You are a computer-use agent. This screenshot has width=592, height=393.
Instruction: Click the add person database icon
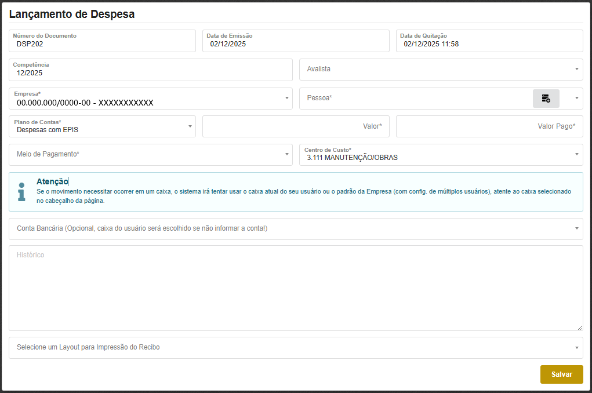coord(546,99)
